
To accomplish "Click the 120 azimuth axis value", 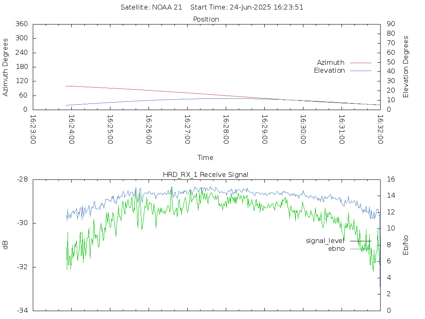I will click(22, 81).
